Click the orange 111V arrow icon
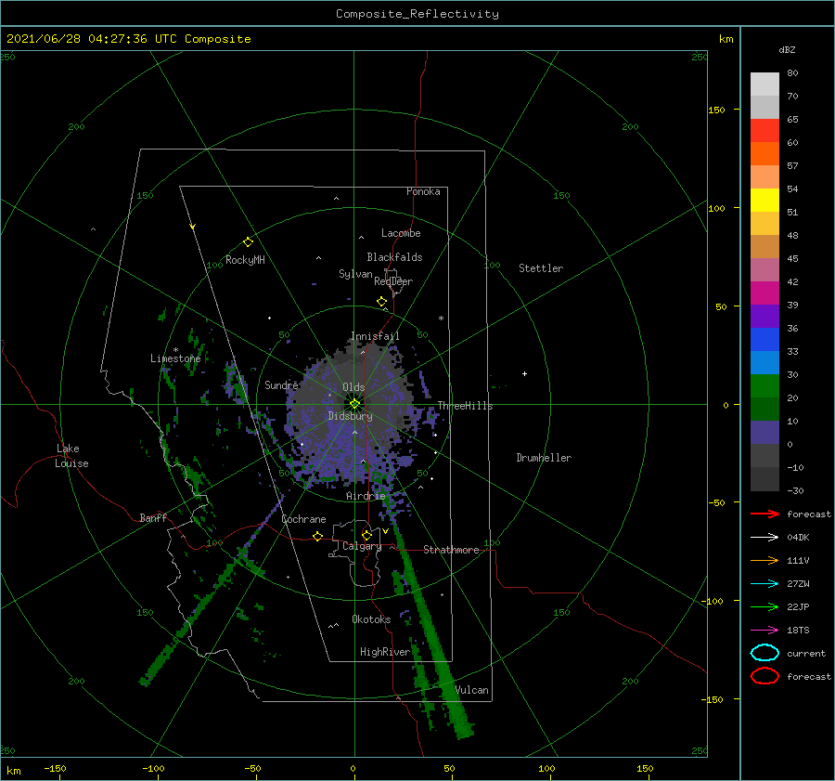This screenshot has width=835, height=781. coord(764,560)
